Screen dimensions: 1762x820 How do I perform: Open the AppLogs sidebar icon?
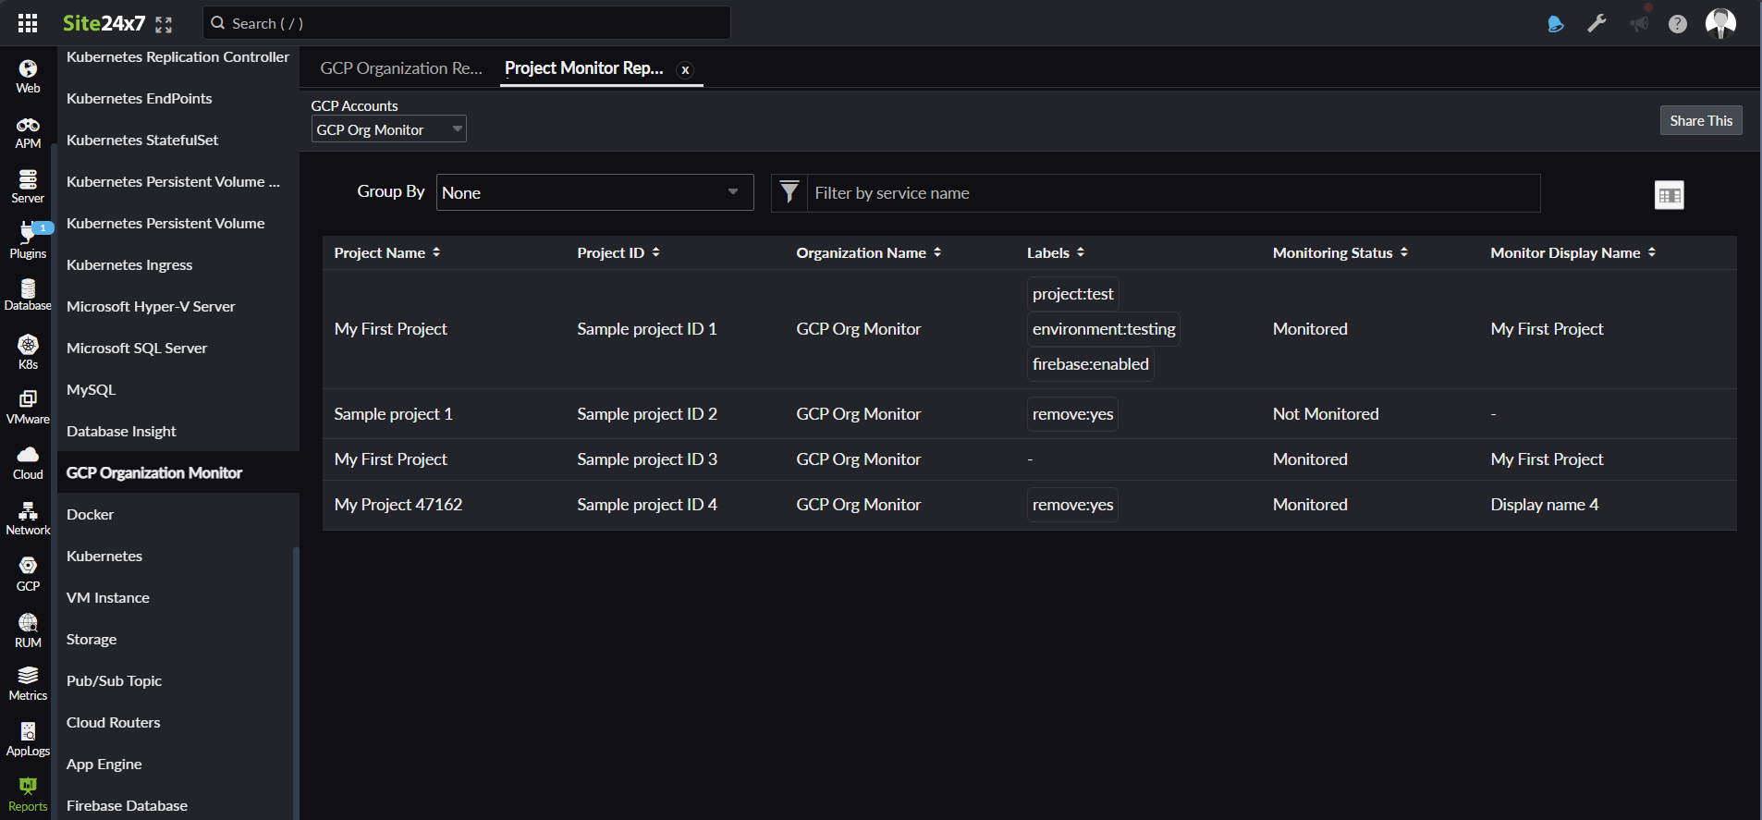[28, 739]
